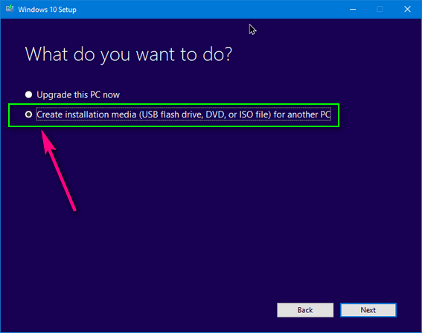Click the 'Windows 10 Setup' title text
Screen dimensions: 422x333
pos(47,10)
